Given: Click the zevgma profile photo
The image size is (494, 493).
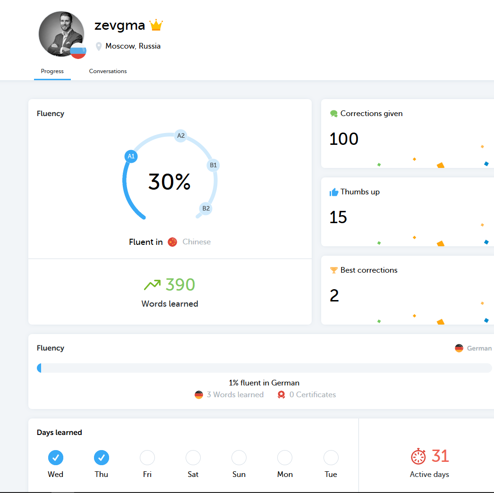Looking at the screenshot, I should click(61, 34).
